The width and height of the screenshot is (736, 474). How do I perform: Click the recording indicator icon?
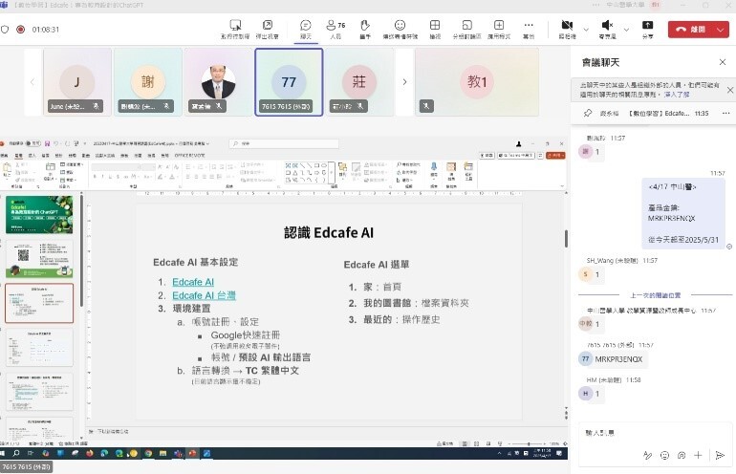[21, 29]
